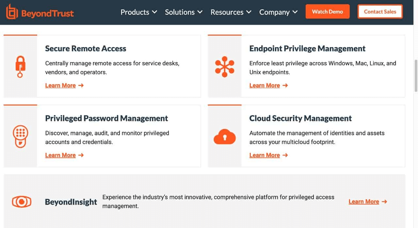Click the Cloud Security Management cloud icon

pyautogui.click(x=225, y=136)
